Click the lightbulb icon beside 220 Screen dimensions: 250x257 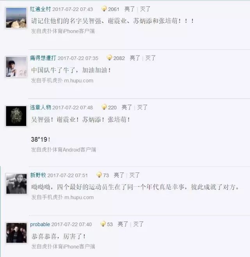coord(104,107)
